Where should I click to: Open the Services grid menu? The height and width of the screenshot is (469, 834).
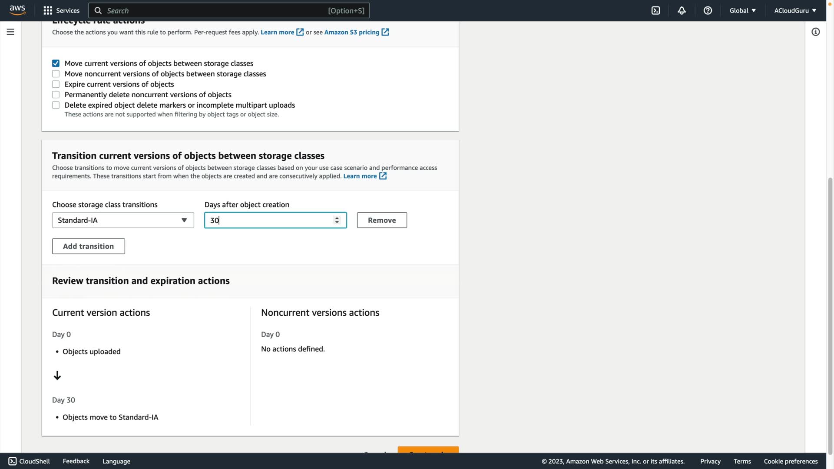click(x=61, y=10)
